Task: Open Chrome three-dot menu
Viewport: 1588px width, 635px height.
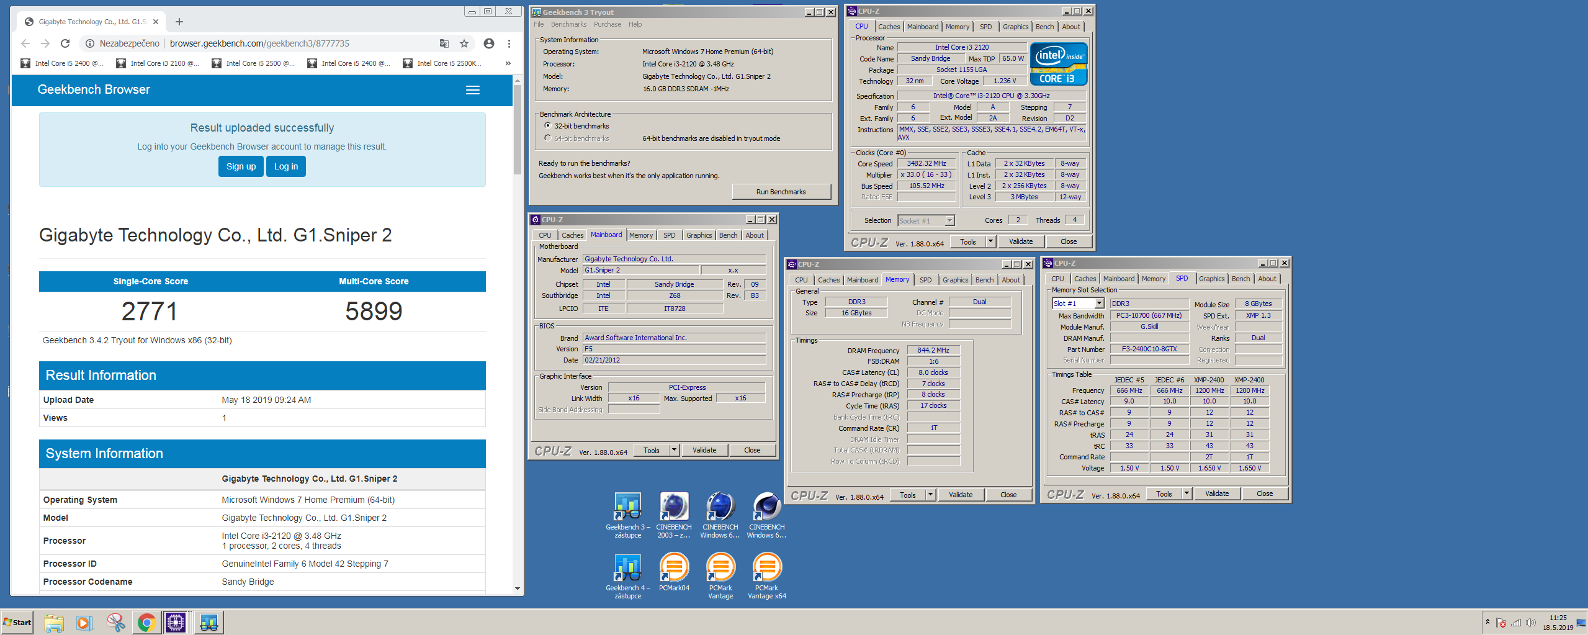Action: tap(509, 43)
